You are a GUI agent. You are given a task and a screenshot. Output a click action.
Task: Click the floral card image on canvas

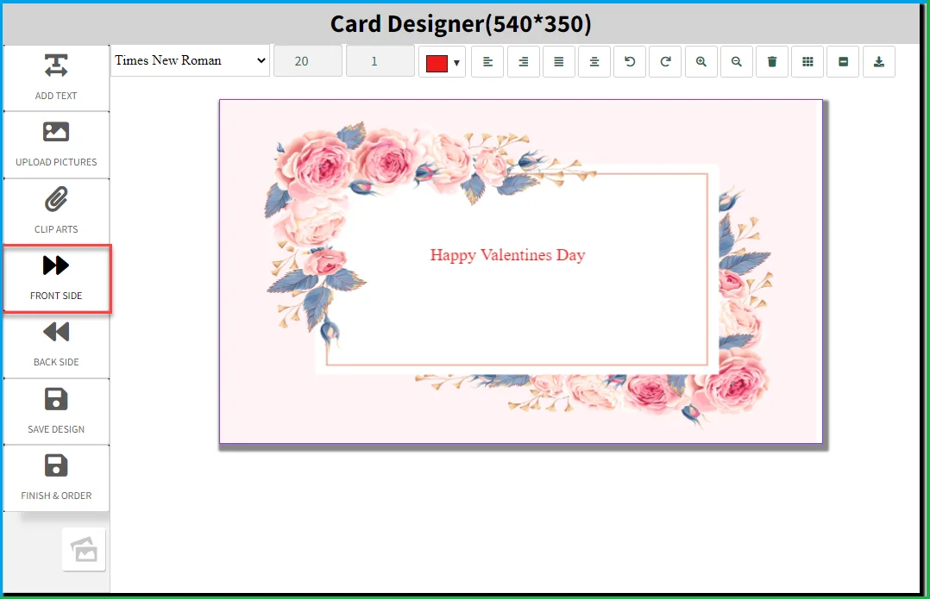pyautogui.click(x=521, y=271)
